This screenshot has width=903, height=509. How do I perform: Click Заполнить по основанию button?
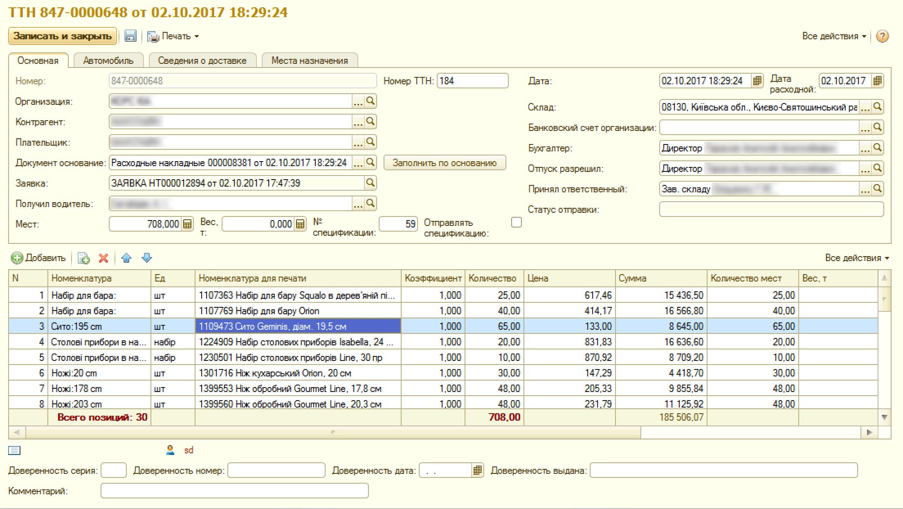445,163
